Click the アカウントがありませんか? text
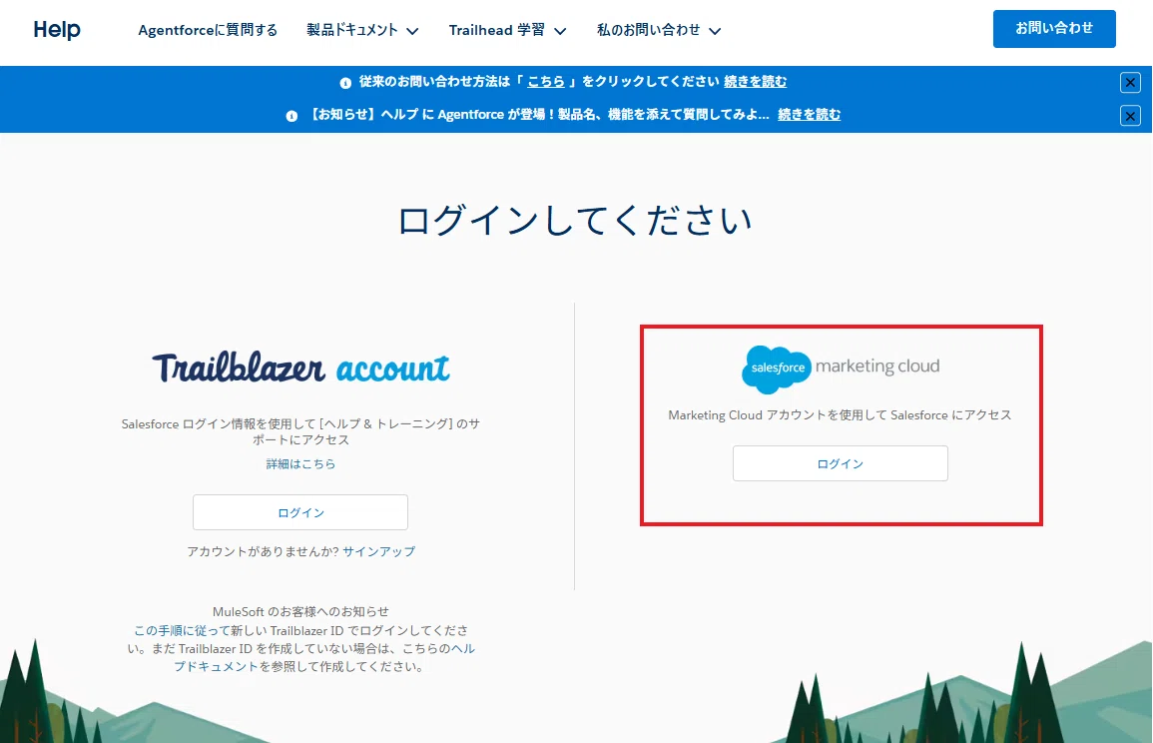Viewport: 1153px width, 743px height. [x=263, y=551]
